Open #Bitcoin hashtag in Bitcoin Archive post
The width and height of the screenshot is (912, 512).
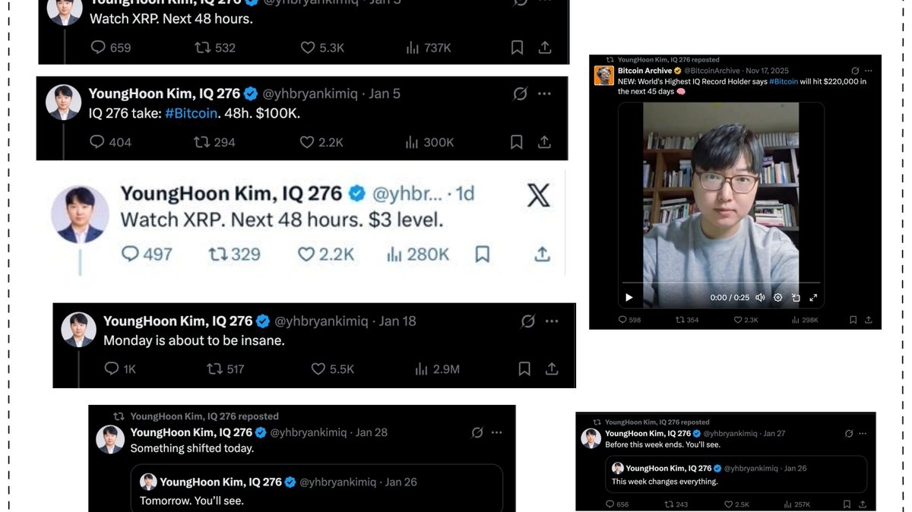coord(784,81)
